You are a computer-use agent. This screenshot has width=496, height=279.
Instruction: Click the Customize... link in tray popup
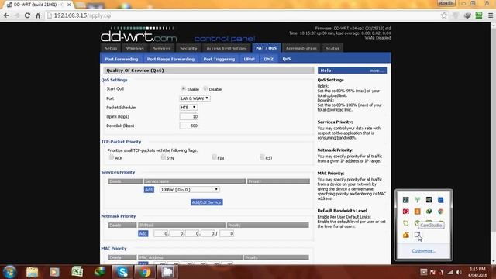(424, 251)
